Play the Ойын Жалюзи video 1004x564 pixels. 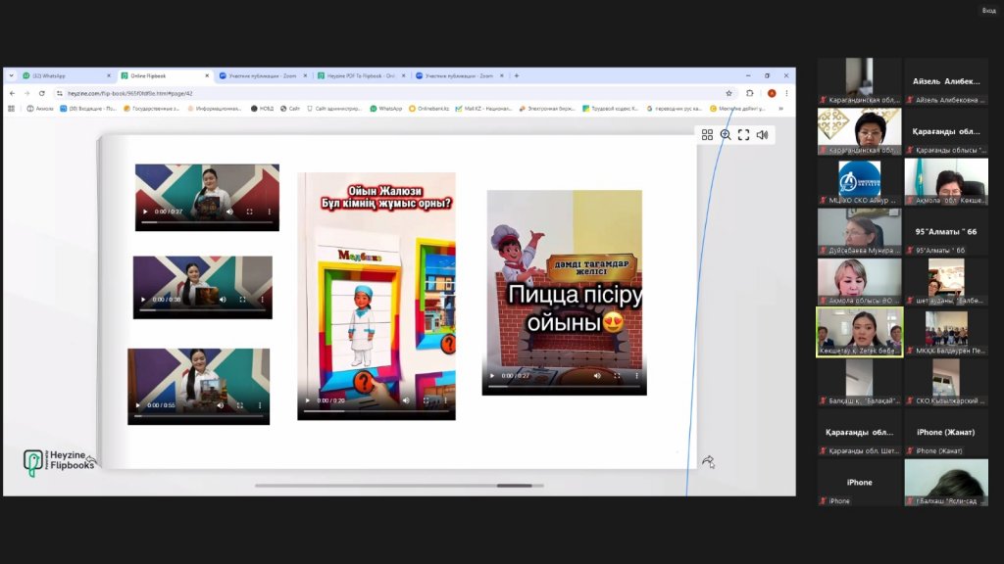tap(308, 400)
